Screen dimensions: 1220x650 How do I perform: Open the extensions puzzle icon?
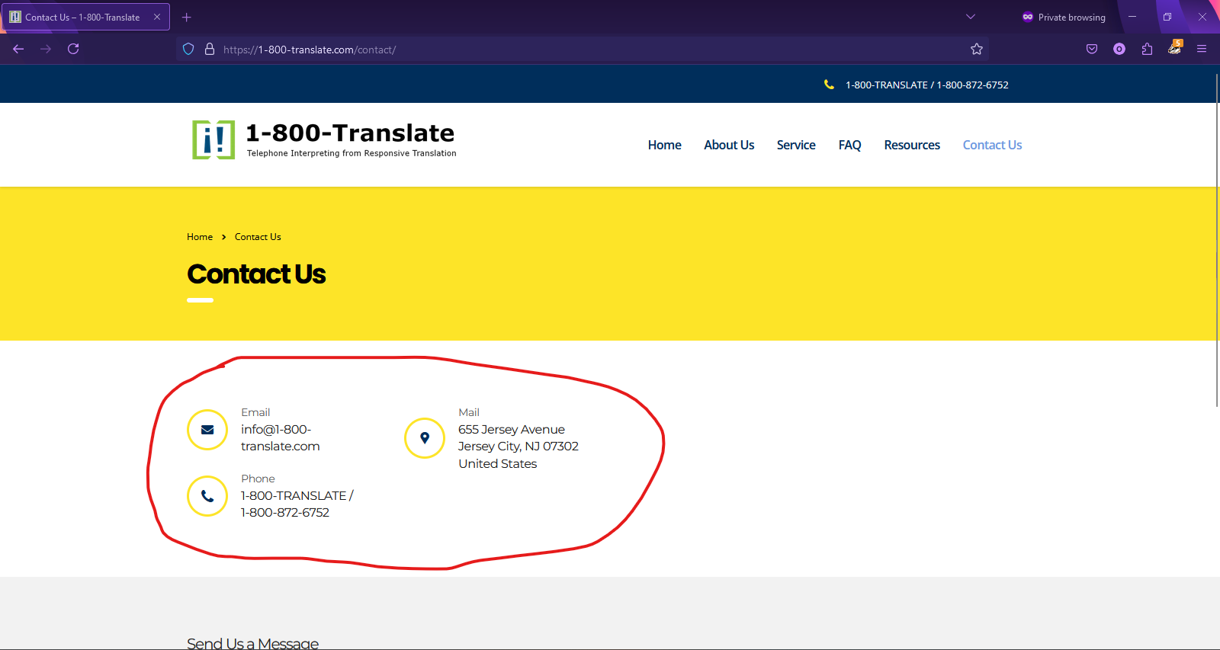1147,50
